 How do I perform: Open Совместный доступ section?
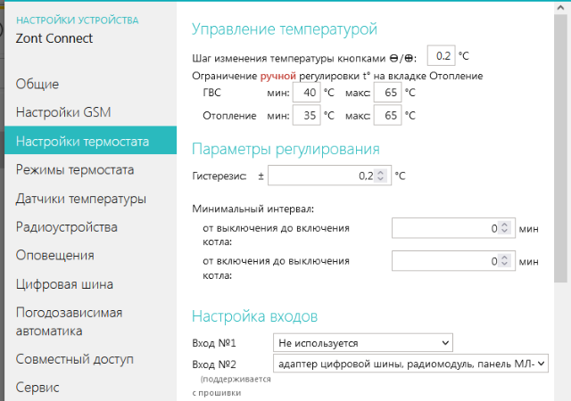(75, 359)
